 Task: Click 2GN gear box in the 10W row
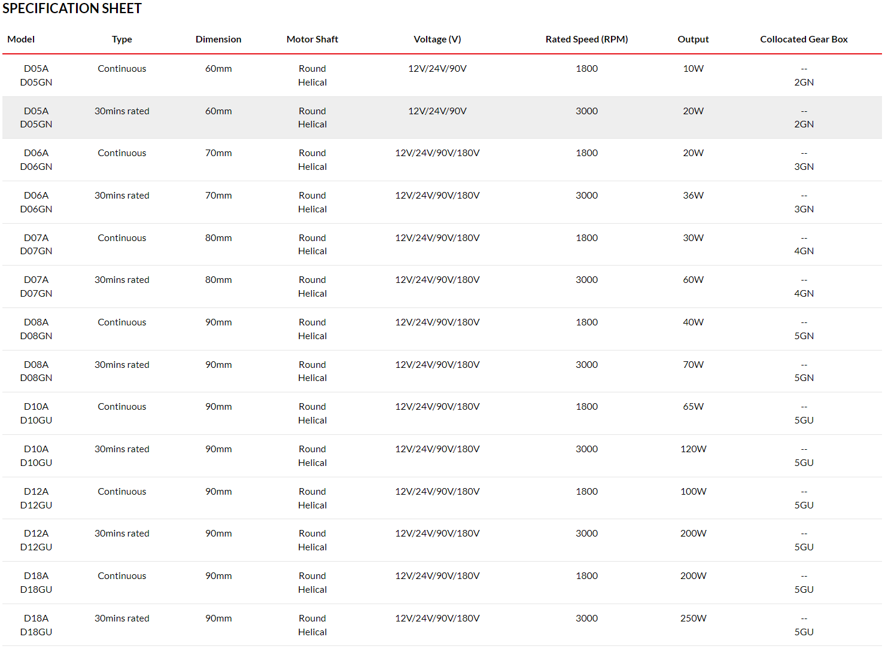pyautogui.click(x=804, y=82)
